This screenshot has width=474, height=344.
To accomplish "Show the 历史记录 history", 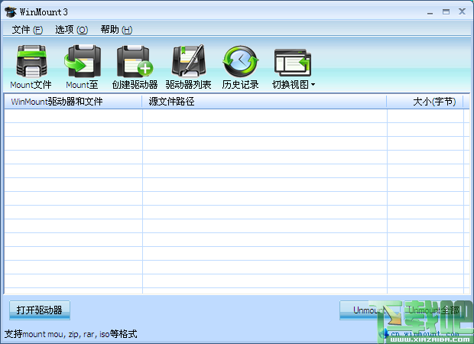I will click(x=241, y=61).
